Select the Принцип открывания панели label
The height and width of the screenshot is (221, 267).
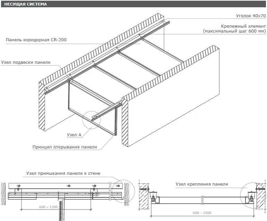pos(65,147)
